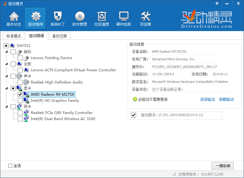The height and width of the screenshot is (178, 244).
Task: Click the signal bars status icon
Action: pos(174,174)
